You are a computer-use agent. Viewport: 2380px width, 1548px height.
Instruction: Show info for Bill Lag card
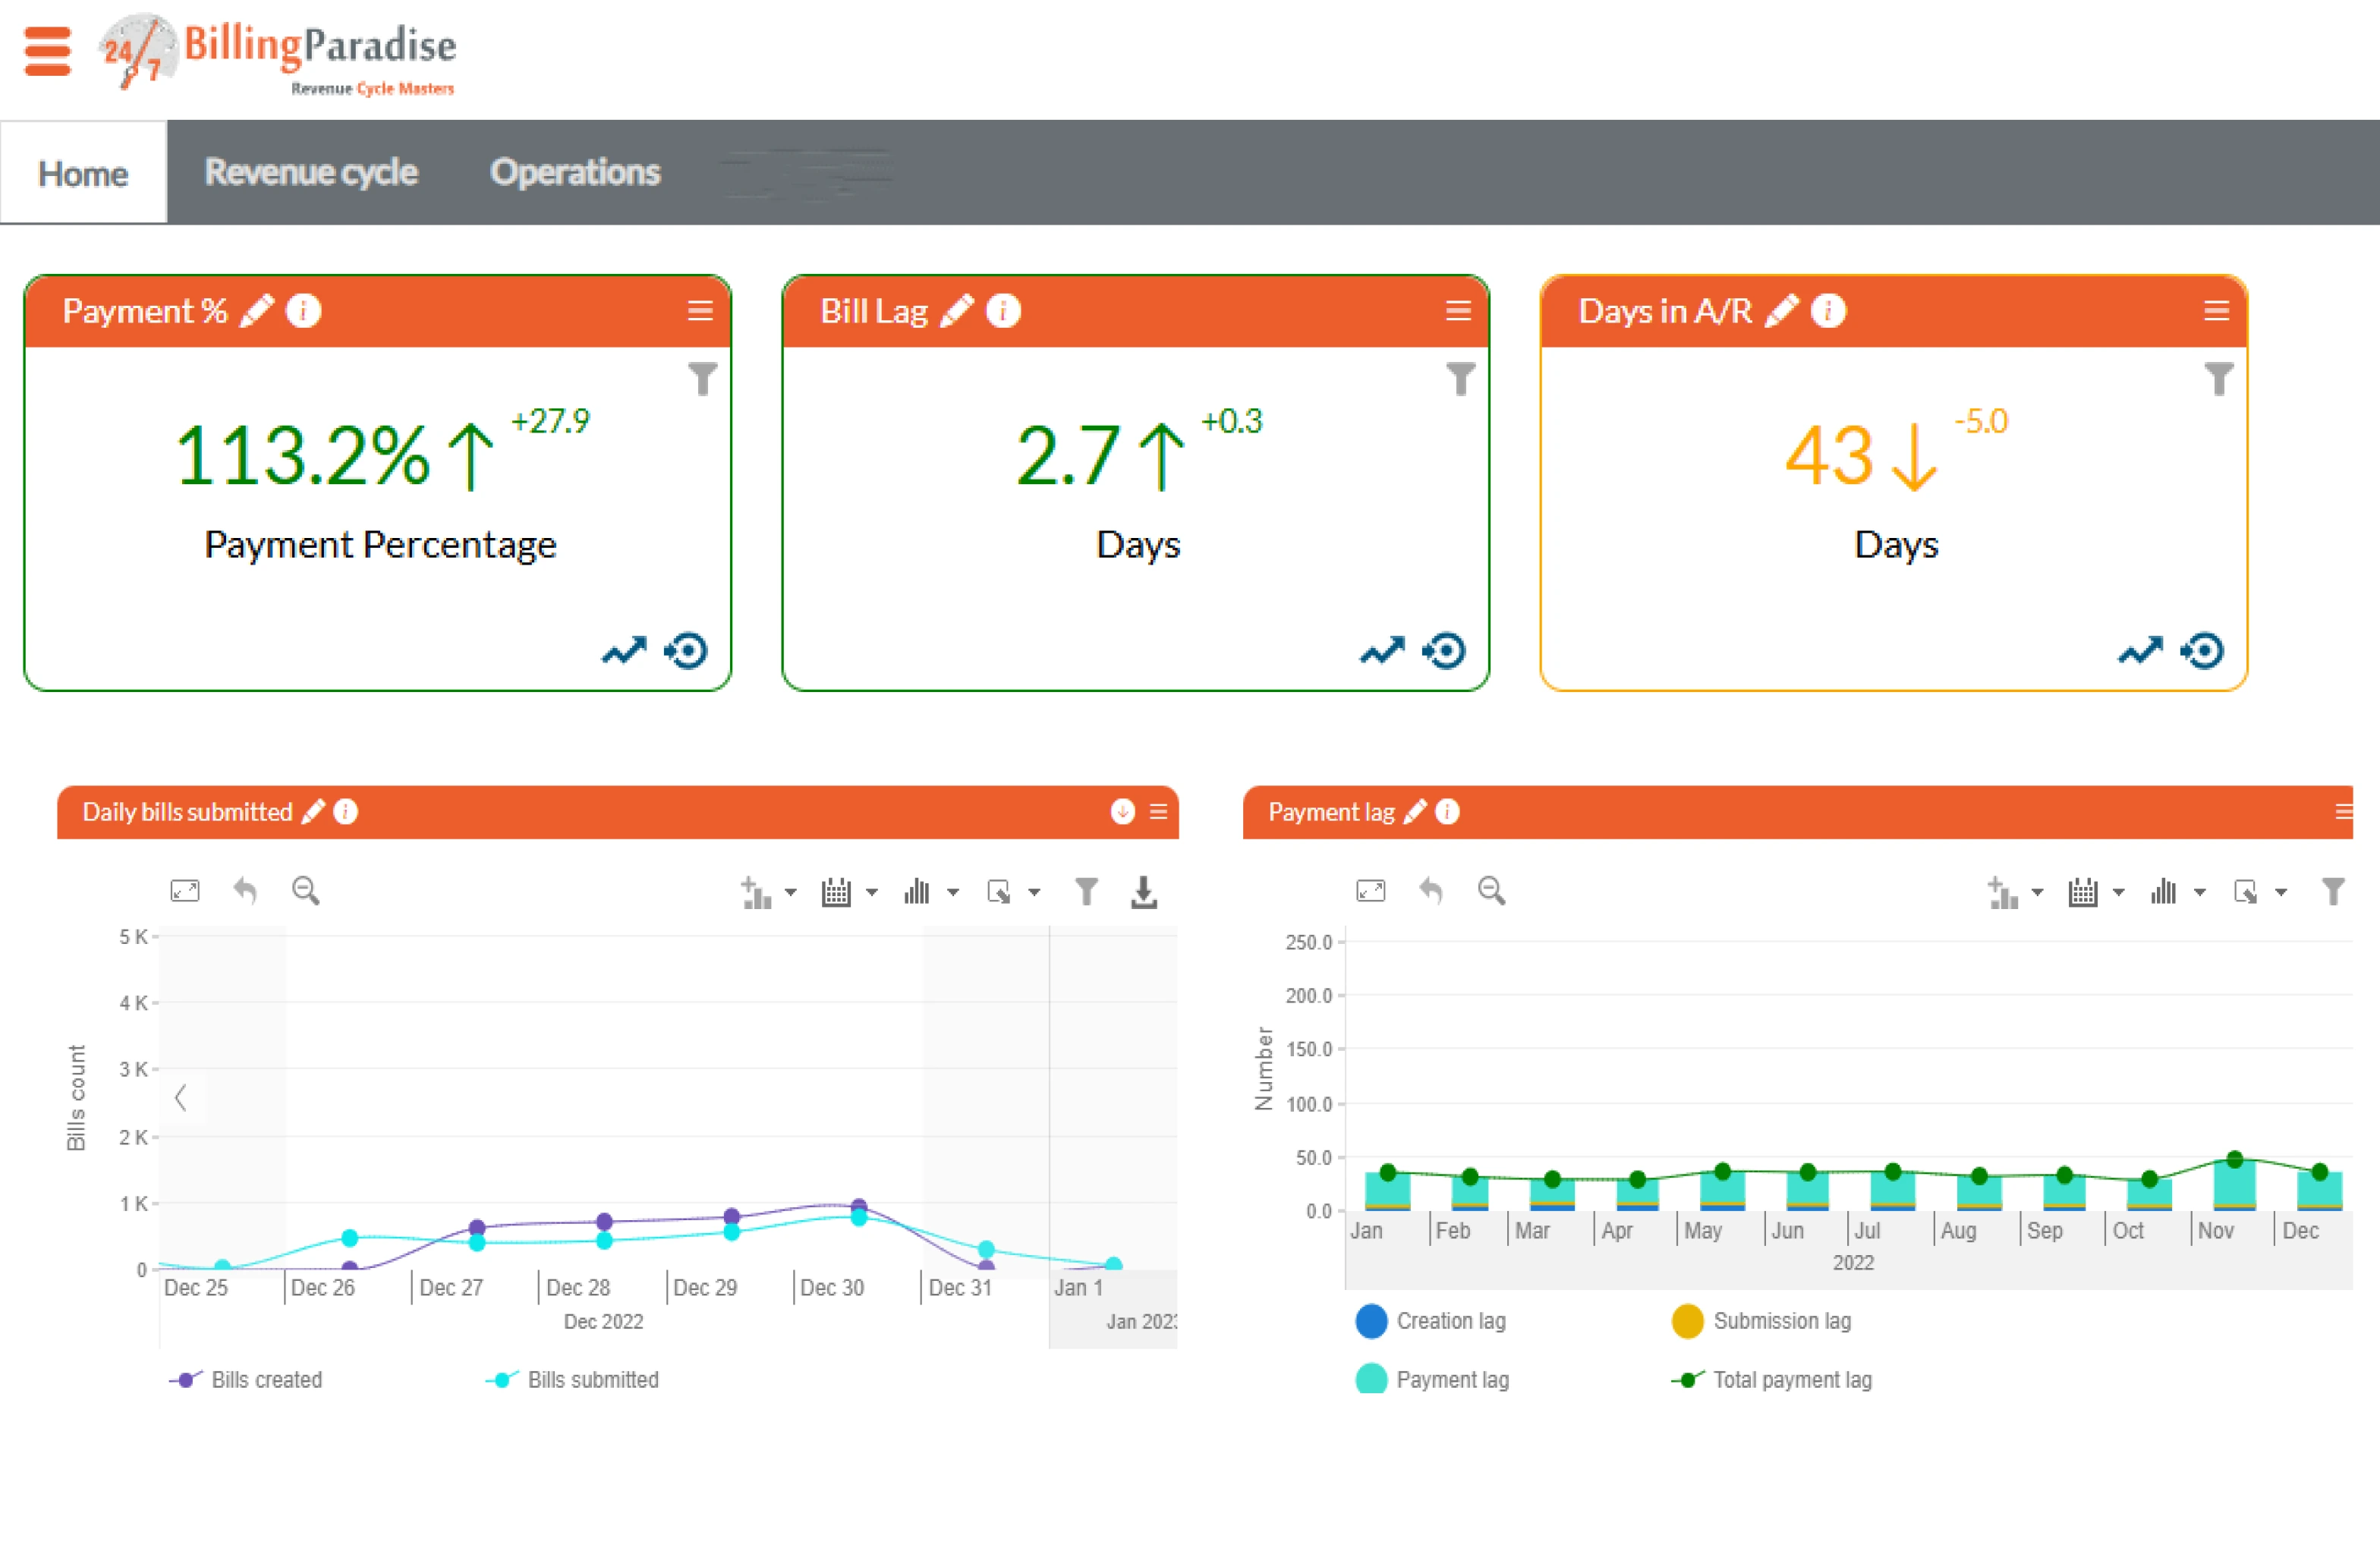pyautogui.click(x=1003, y=311)
